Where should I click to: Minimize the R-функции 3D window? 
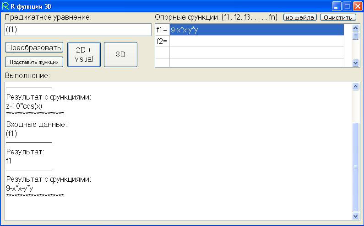coord(337,6)
